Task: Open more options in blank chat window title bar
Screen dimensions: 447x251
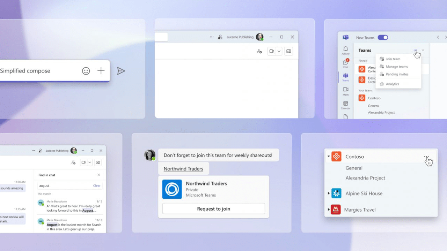Action: 212,37
